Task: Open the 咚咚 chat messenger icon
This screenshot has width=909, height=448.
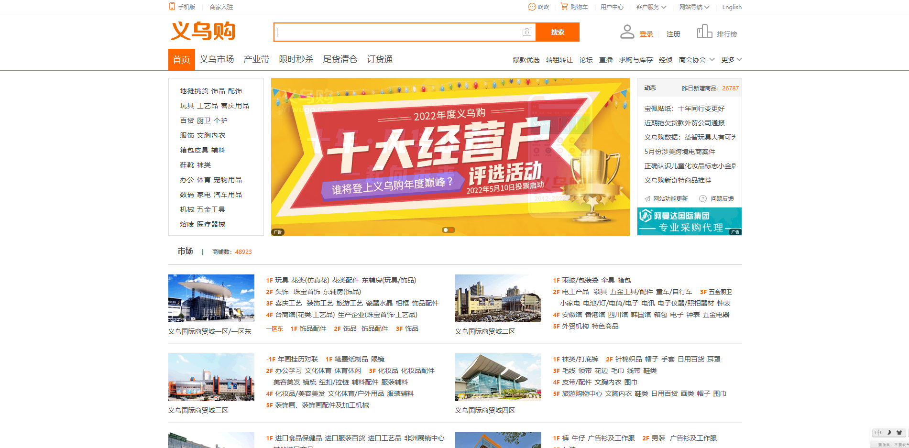Action: (x=532, y=7)
